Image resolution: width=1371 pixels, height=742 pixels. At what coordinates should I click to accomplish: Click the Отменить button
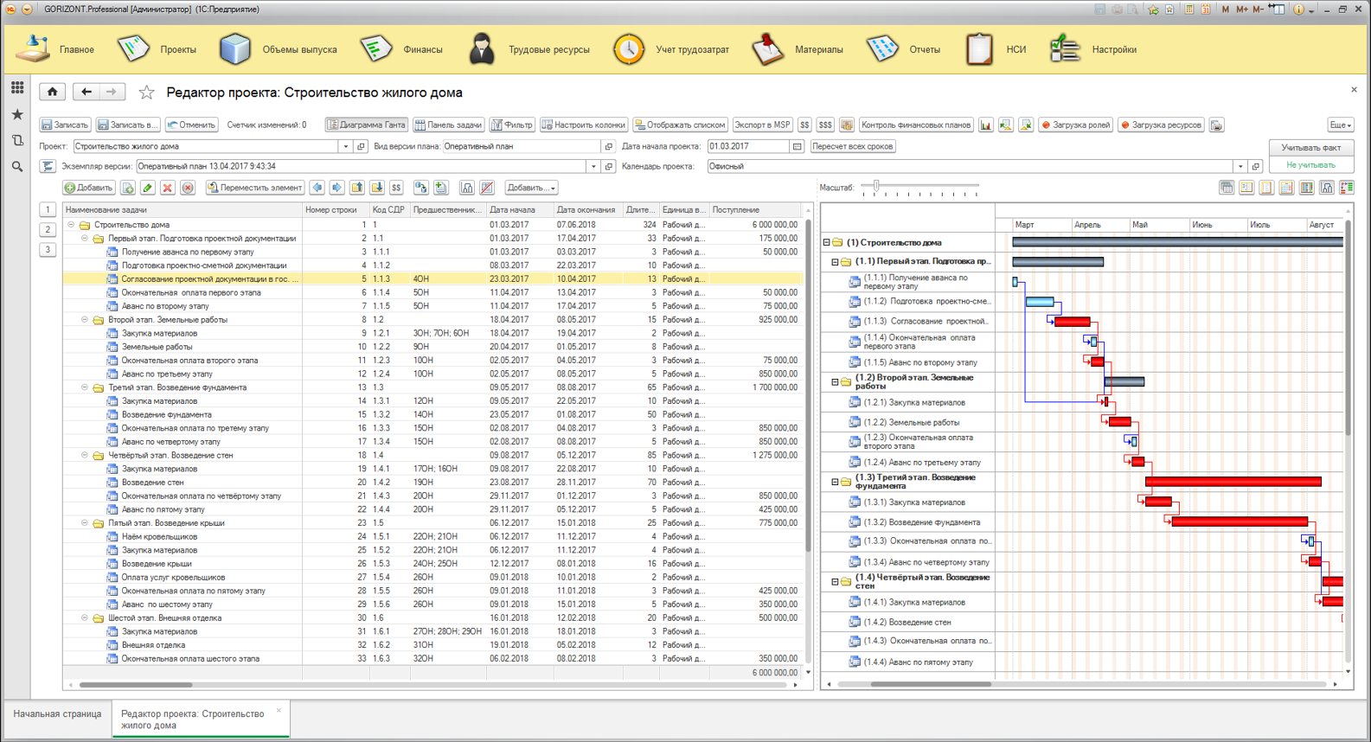pyautogui.click(x=191, y=125)
